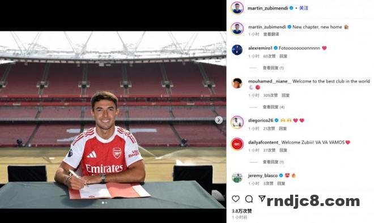Open dailyafcontent_ red avatar

(237, 144)
